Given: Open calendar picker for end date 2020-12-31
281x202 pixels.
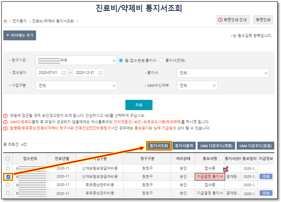Looking at the screenshot, I should [x=100, y=73].
